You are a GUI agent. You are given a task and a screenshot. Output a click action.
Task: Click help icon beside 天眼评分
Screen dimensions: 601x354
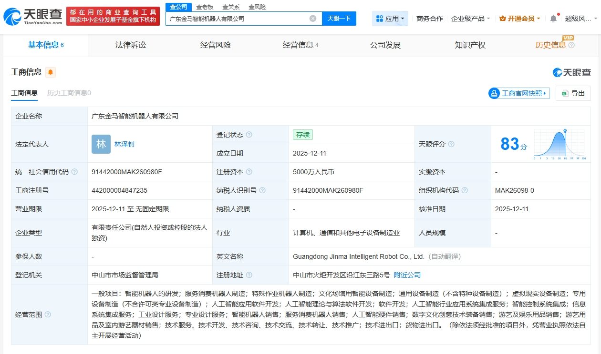pos(451,144)
